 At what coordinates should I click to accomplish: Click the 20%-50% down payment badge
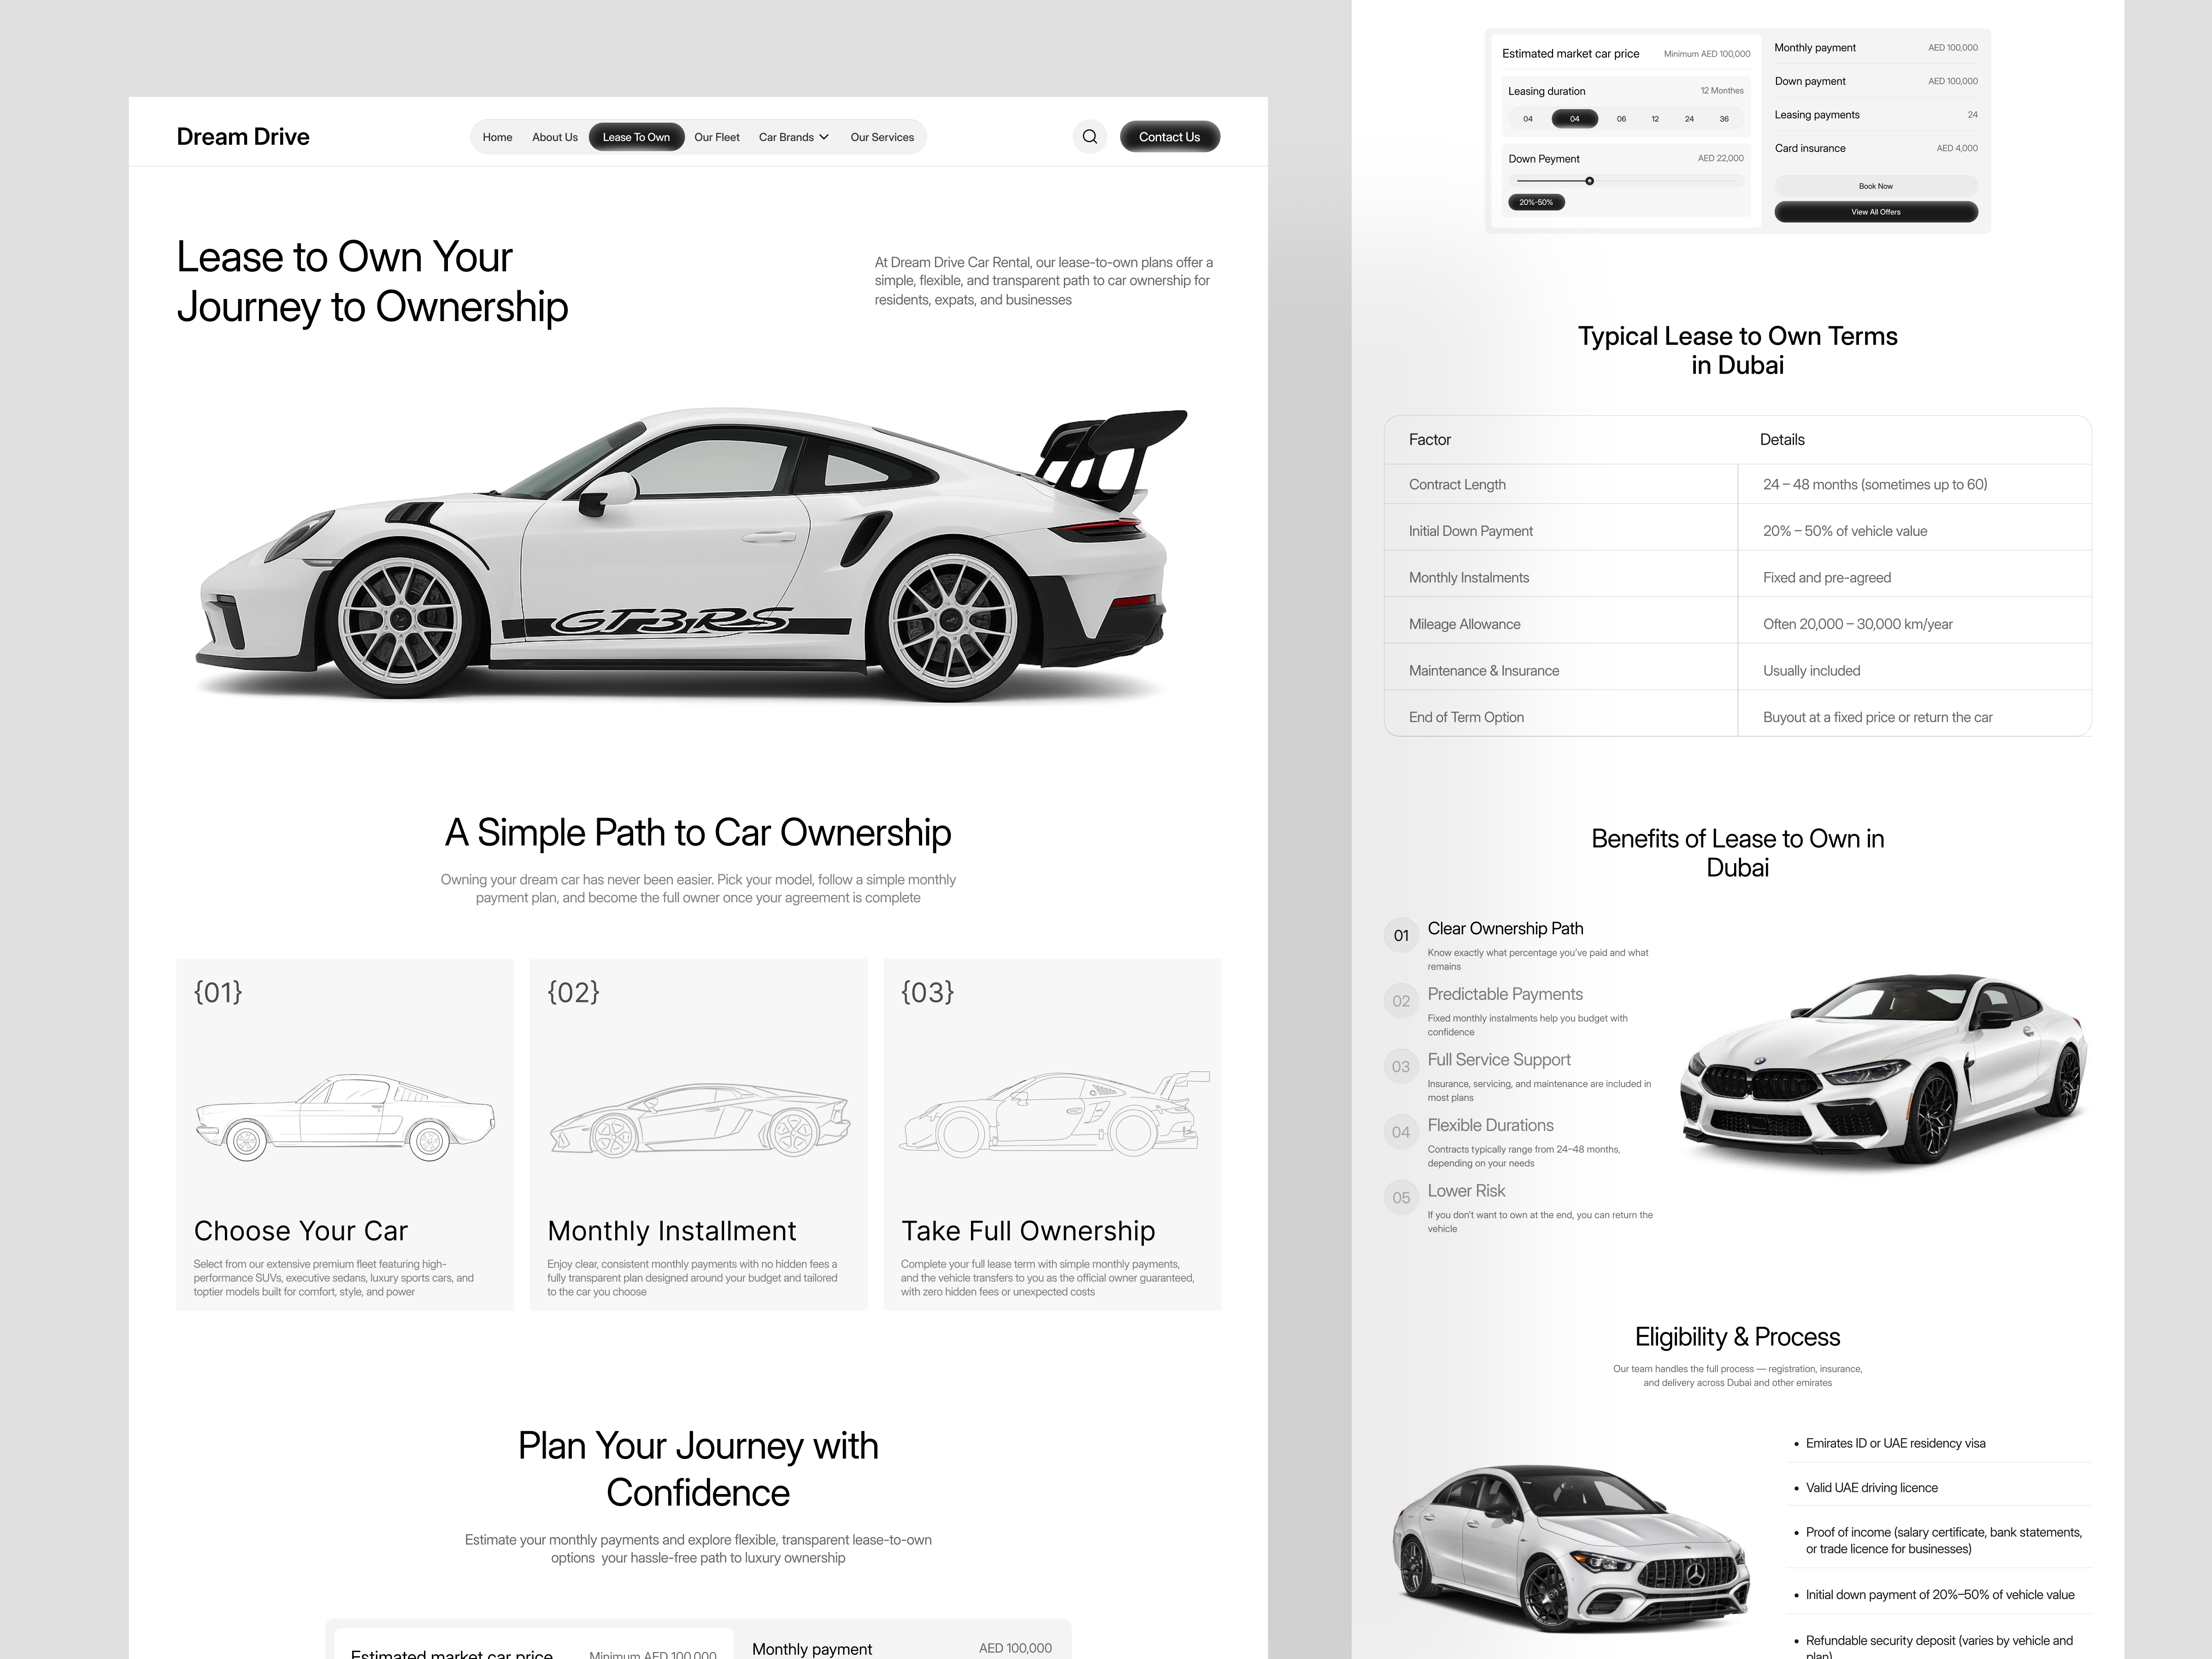click(1536, 202)
